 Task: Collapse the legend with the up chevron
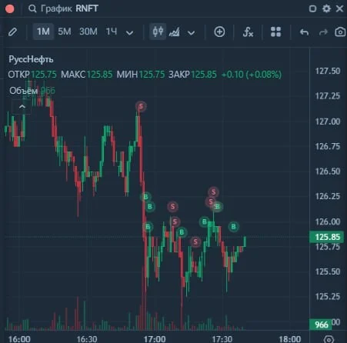pos(22,107)
